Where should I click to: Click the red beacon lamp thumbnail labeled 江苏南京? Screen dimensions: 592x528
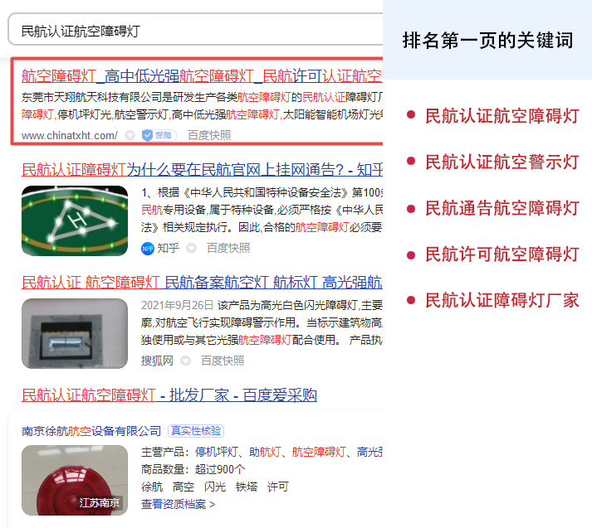click(75, 480)
